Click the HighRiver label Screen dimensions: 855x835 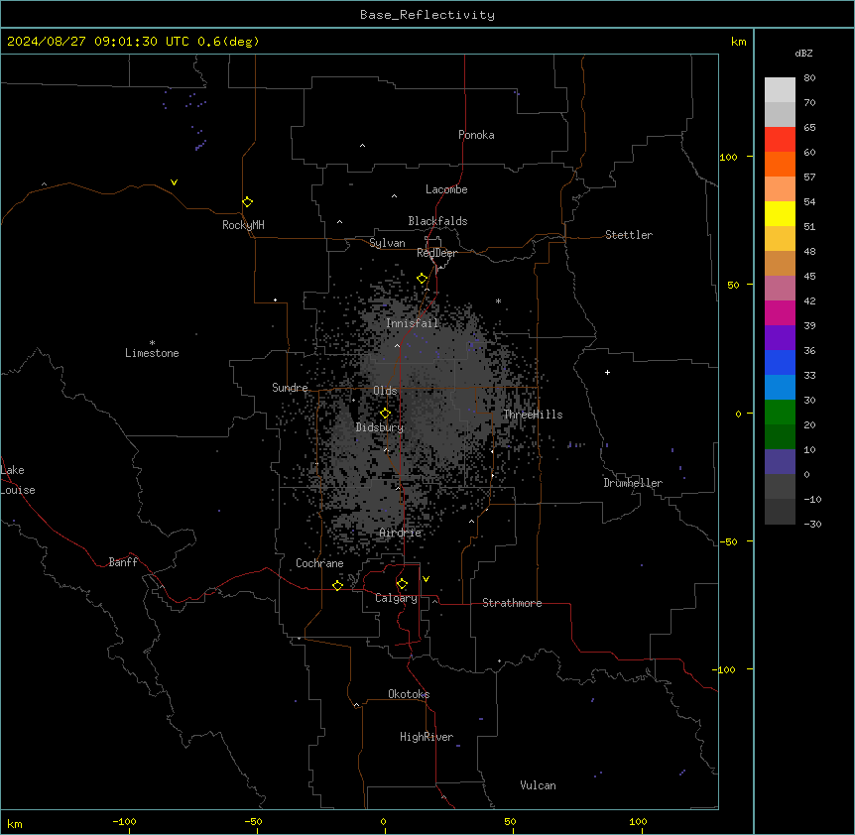click(x=427, y=737)
